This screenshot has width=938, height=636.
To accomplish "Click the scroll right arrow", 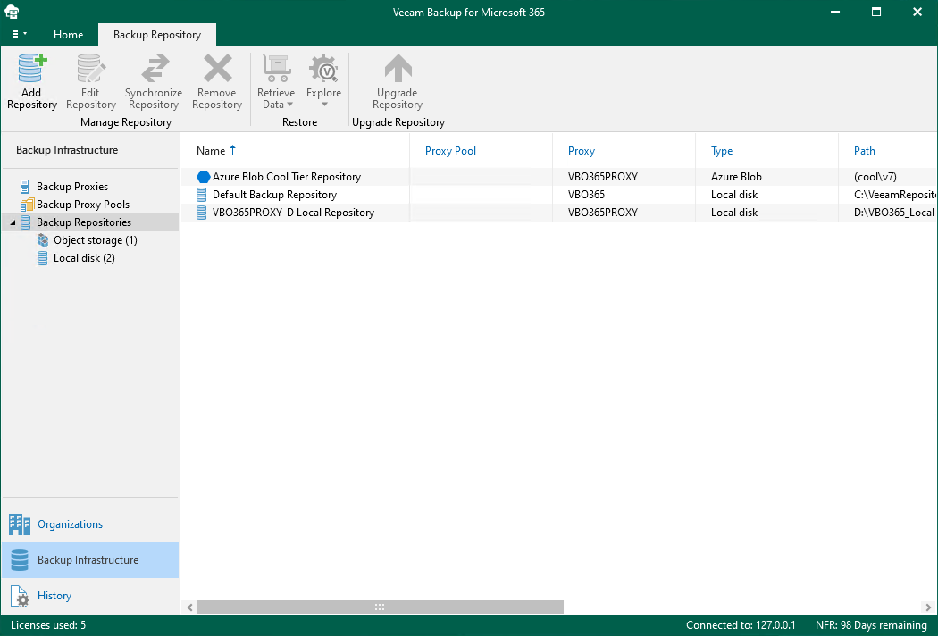I will click(929, 607).
